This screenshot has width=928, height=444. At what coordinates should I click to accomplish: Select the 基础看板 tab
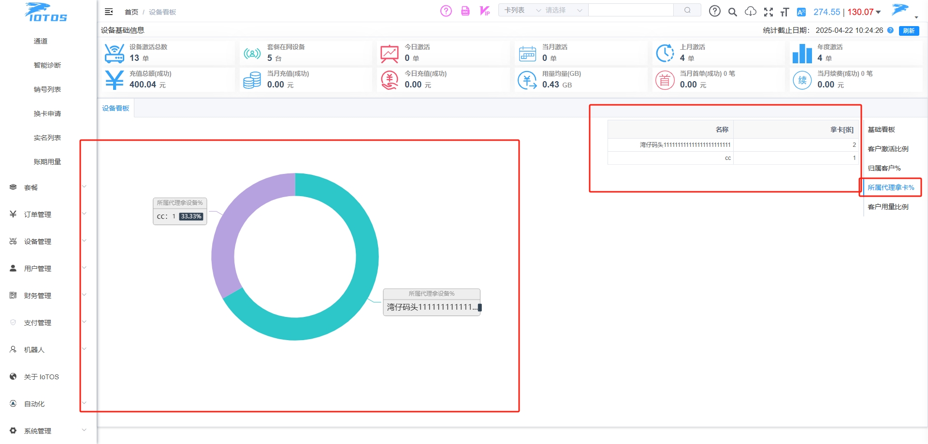882,129
